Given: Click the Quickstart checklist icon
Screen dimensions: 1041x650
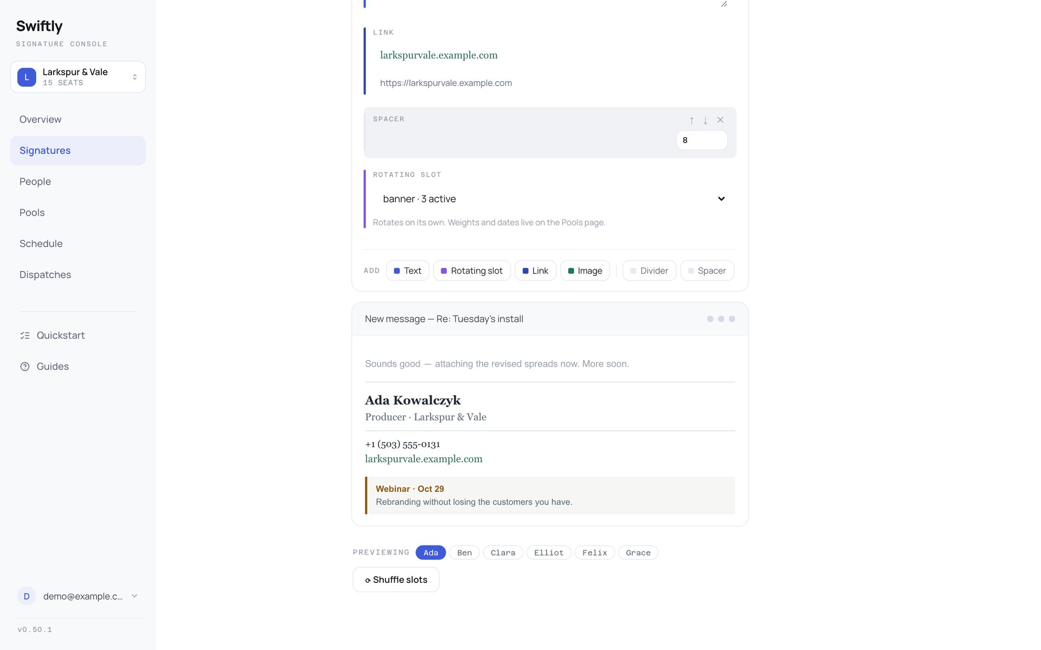Looking at the screenshot, I should (x=25, y=335).
